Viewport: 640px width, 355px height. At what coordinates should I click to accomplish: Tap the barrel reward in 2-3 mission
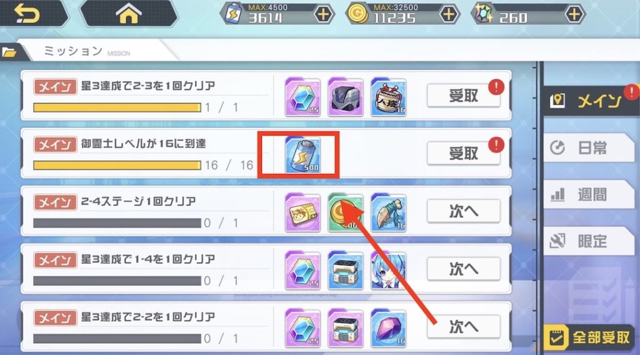(x=388, y=97)
